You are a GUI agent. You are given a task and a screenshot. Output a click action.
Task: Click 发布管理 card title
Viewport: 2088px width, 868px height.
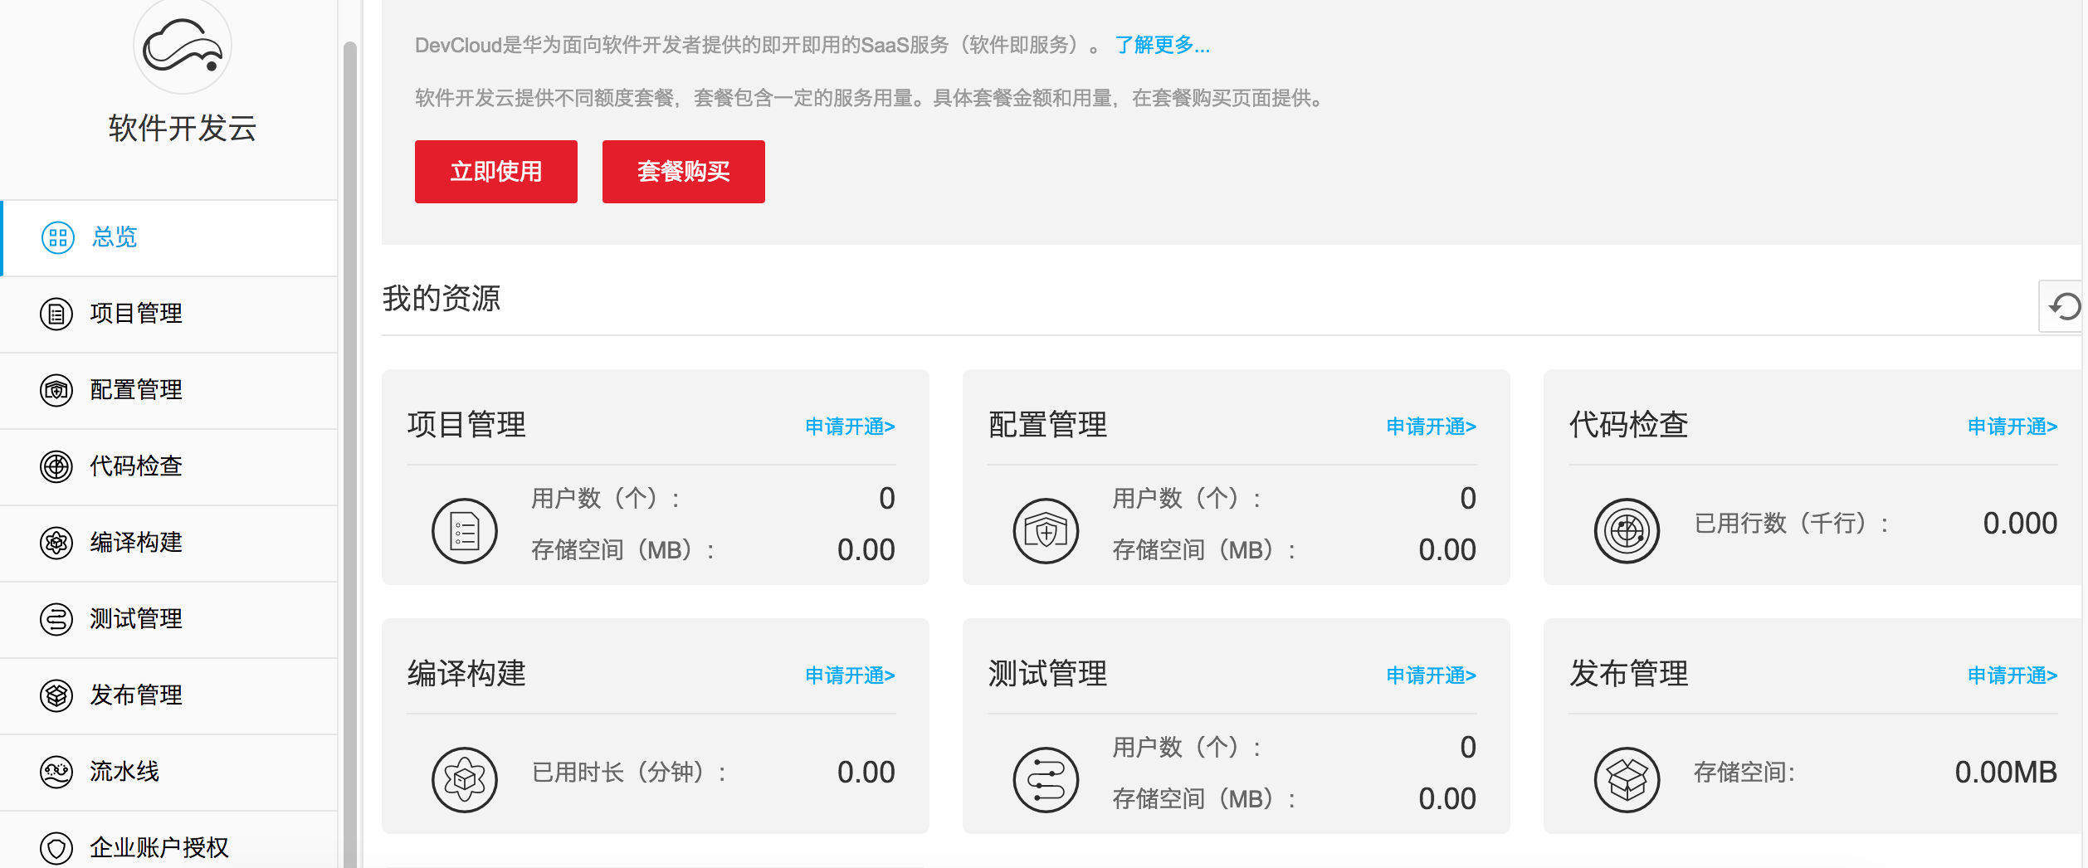tap(1628, 674)
